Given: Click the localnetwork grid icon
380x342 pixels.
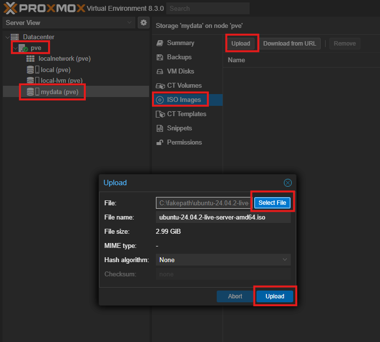Looking at the screenshot, I should [30, 59].
